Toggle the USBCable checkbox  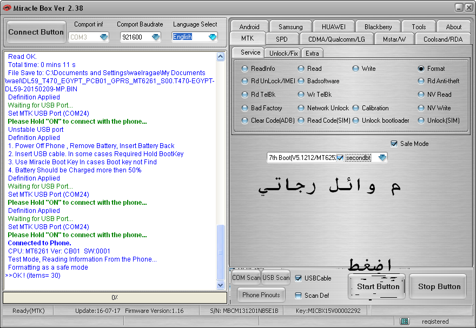[x=299, y=278]
